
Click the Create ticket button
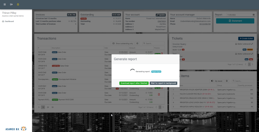pos(246,38)
